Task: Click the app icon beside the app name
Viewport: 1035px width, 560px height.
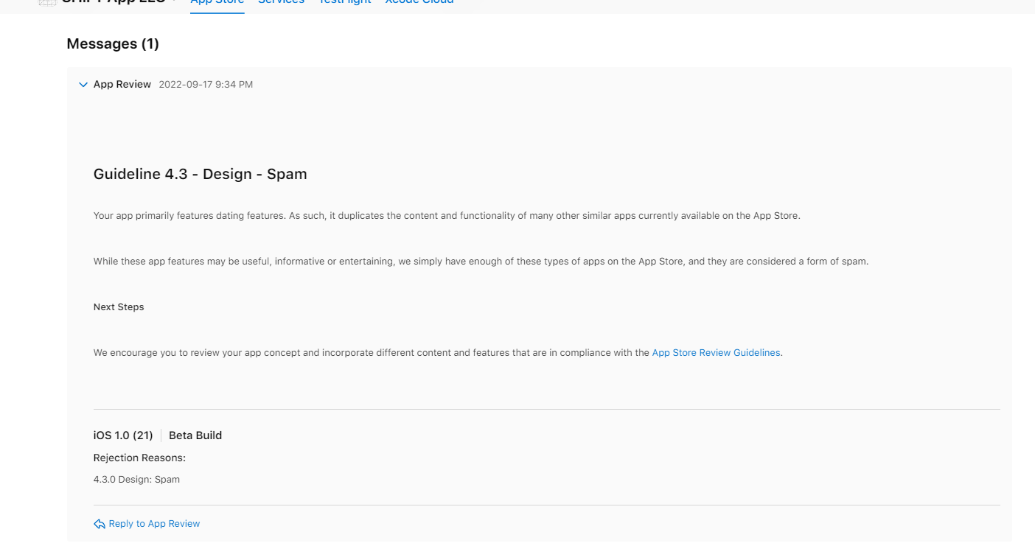Action: pos(47,2)
